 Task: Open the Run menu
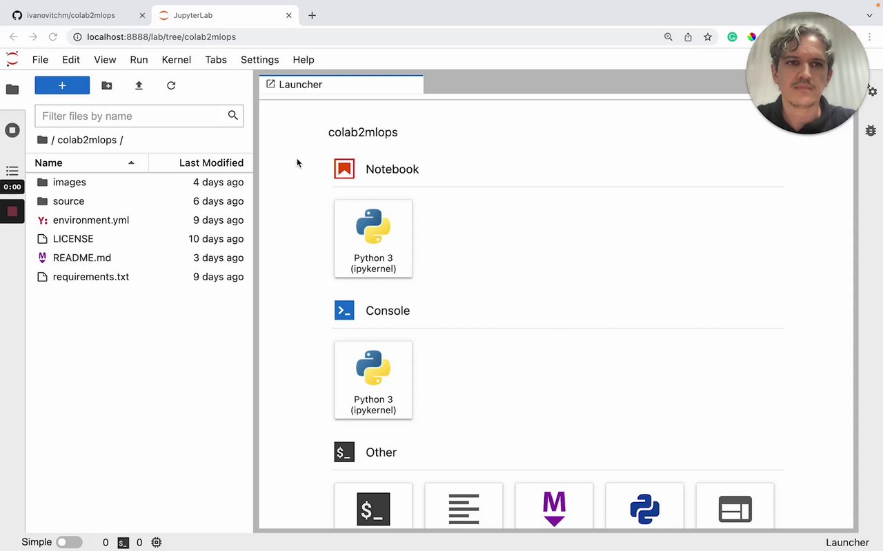(139, 60)
